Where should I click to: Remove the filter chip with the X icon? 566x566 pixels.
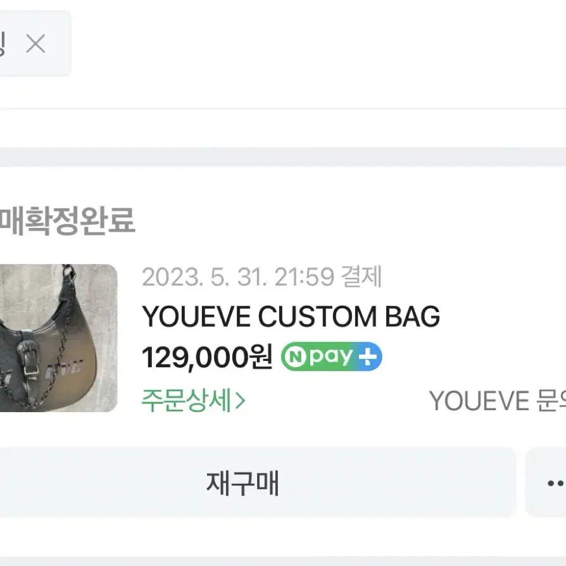point(35,43)
